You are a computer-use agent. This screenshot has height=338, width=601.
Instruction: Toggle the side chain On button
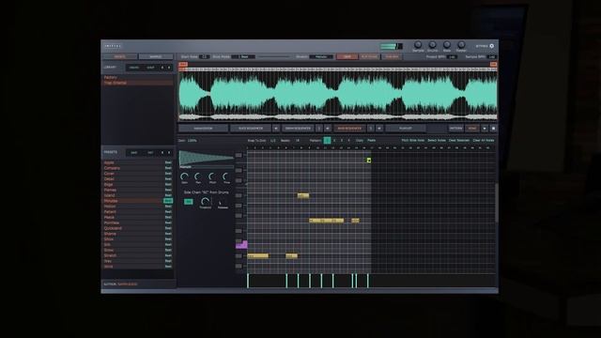point(188,202)
